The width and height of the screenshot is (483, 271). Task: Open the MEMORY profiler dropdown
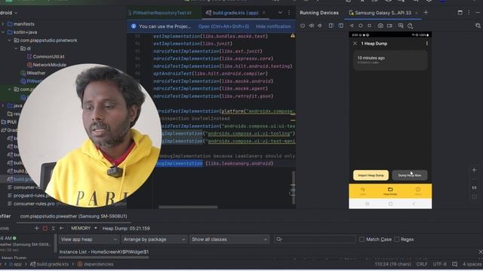pyautogui.click(x=84, y=228)
